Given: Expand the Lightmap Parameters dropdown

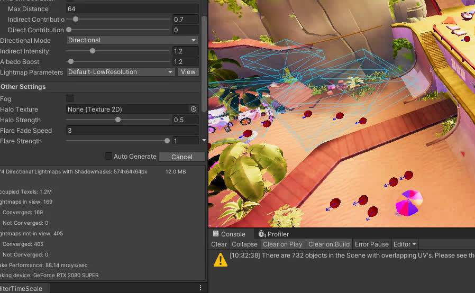Looking at the screenshot, I should (x=121, y=72).
